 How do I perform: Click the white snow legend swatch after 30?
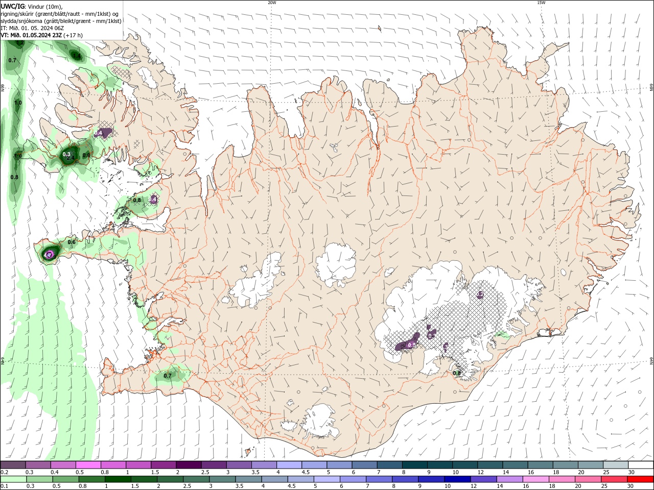(x=641, y=465)
